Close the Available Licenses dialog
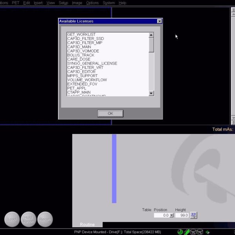235x235 pixels. pyautogui.click(x=159, y=21)
